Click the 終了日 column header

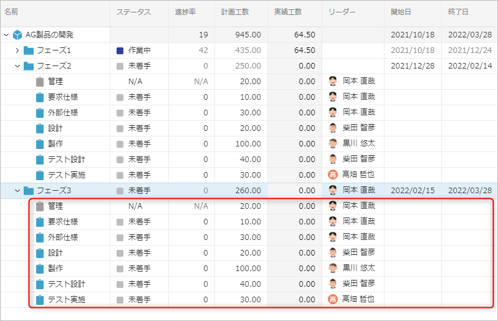(x=458, y=12)
